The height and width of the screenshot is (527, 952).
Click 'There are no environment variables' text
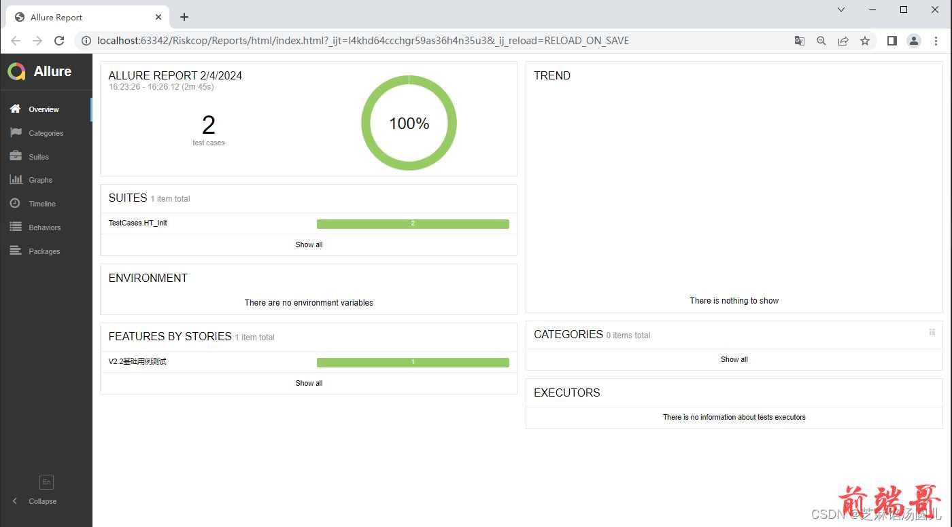(309, 302)
